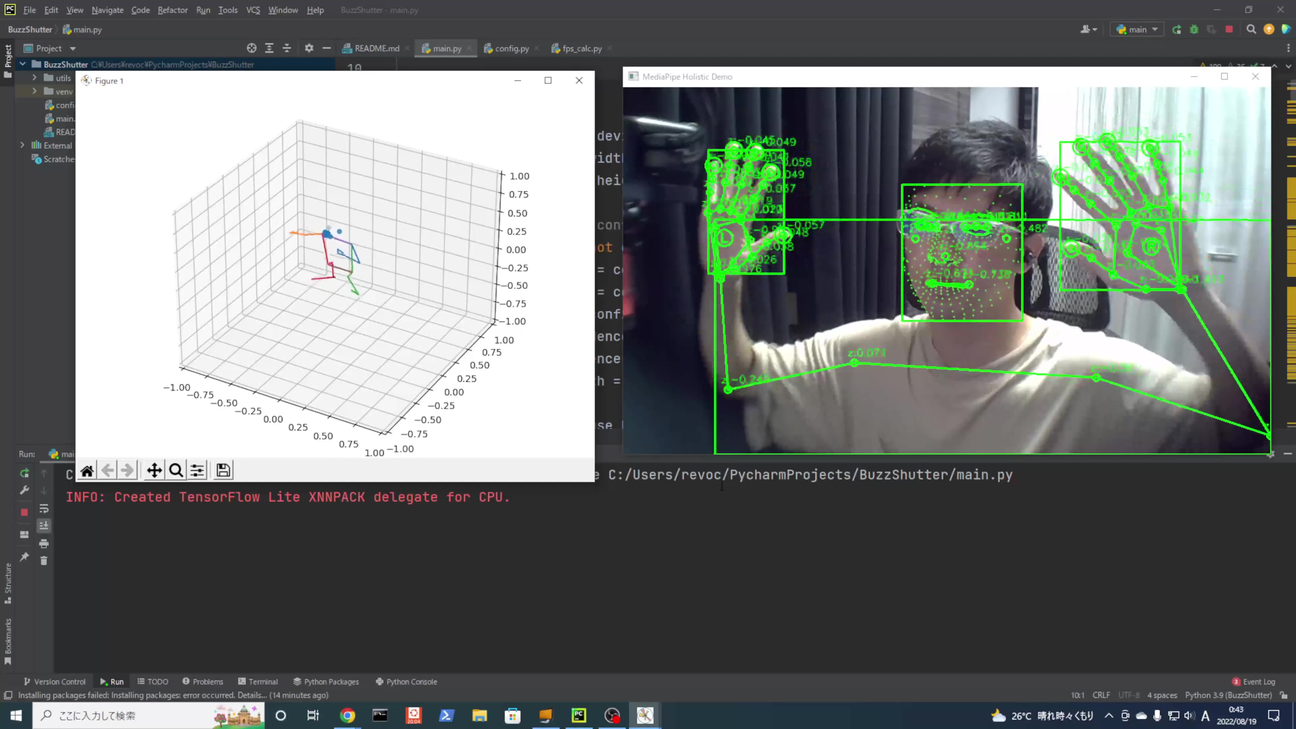
Task: Click the Debug bug icon in the top toolbar
Action: click(1194, 30)
